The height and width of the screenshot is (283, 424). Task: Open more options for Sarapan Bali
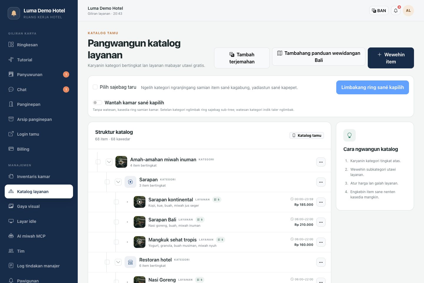321,222
